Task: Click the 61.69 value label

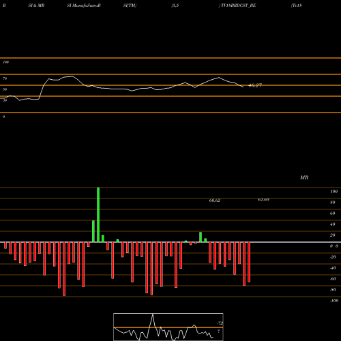Action: point(264,200)
